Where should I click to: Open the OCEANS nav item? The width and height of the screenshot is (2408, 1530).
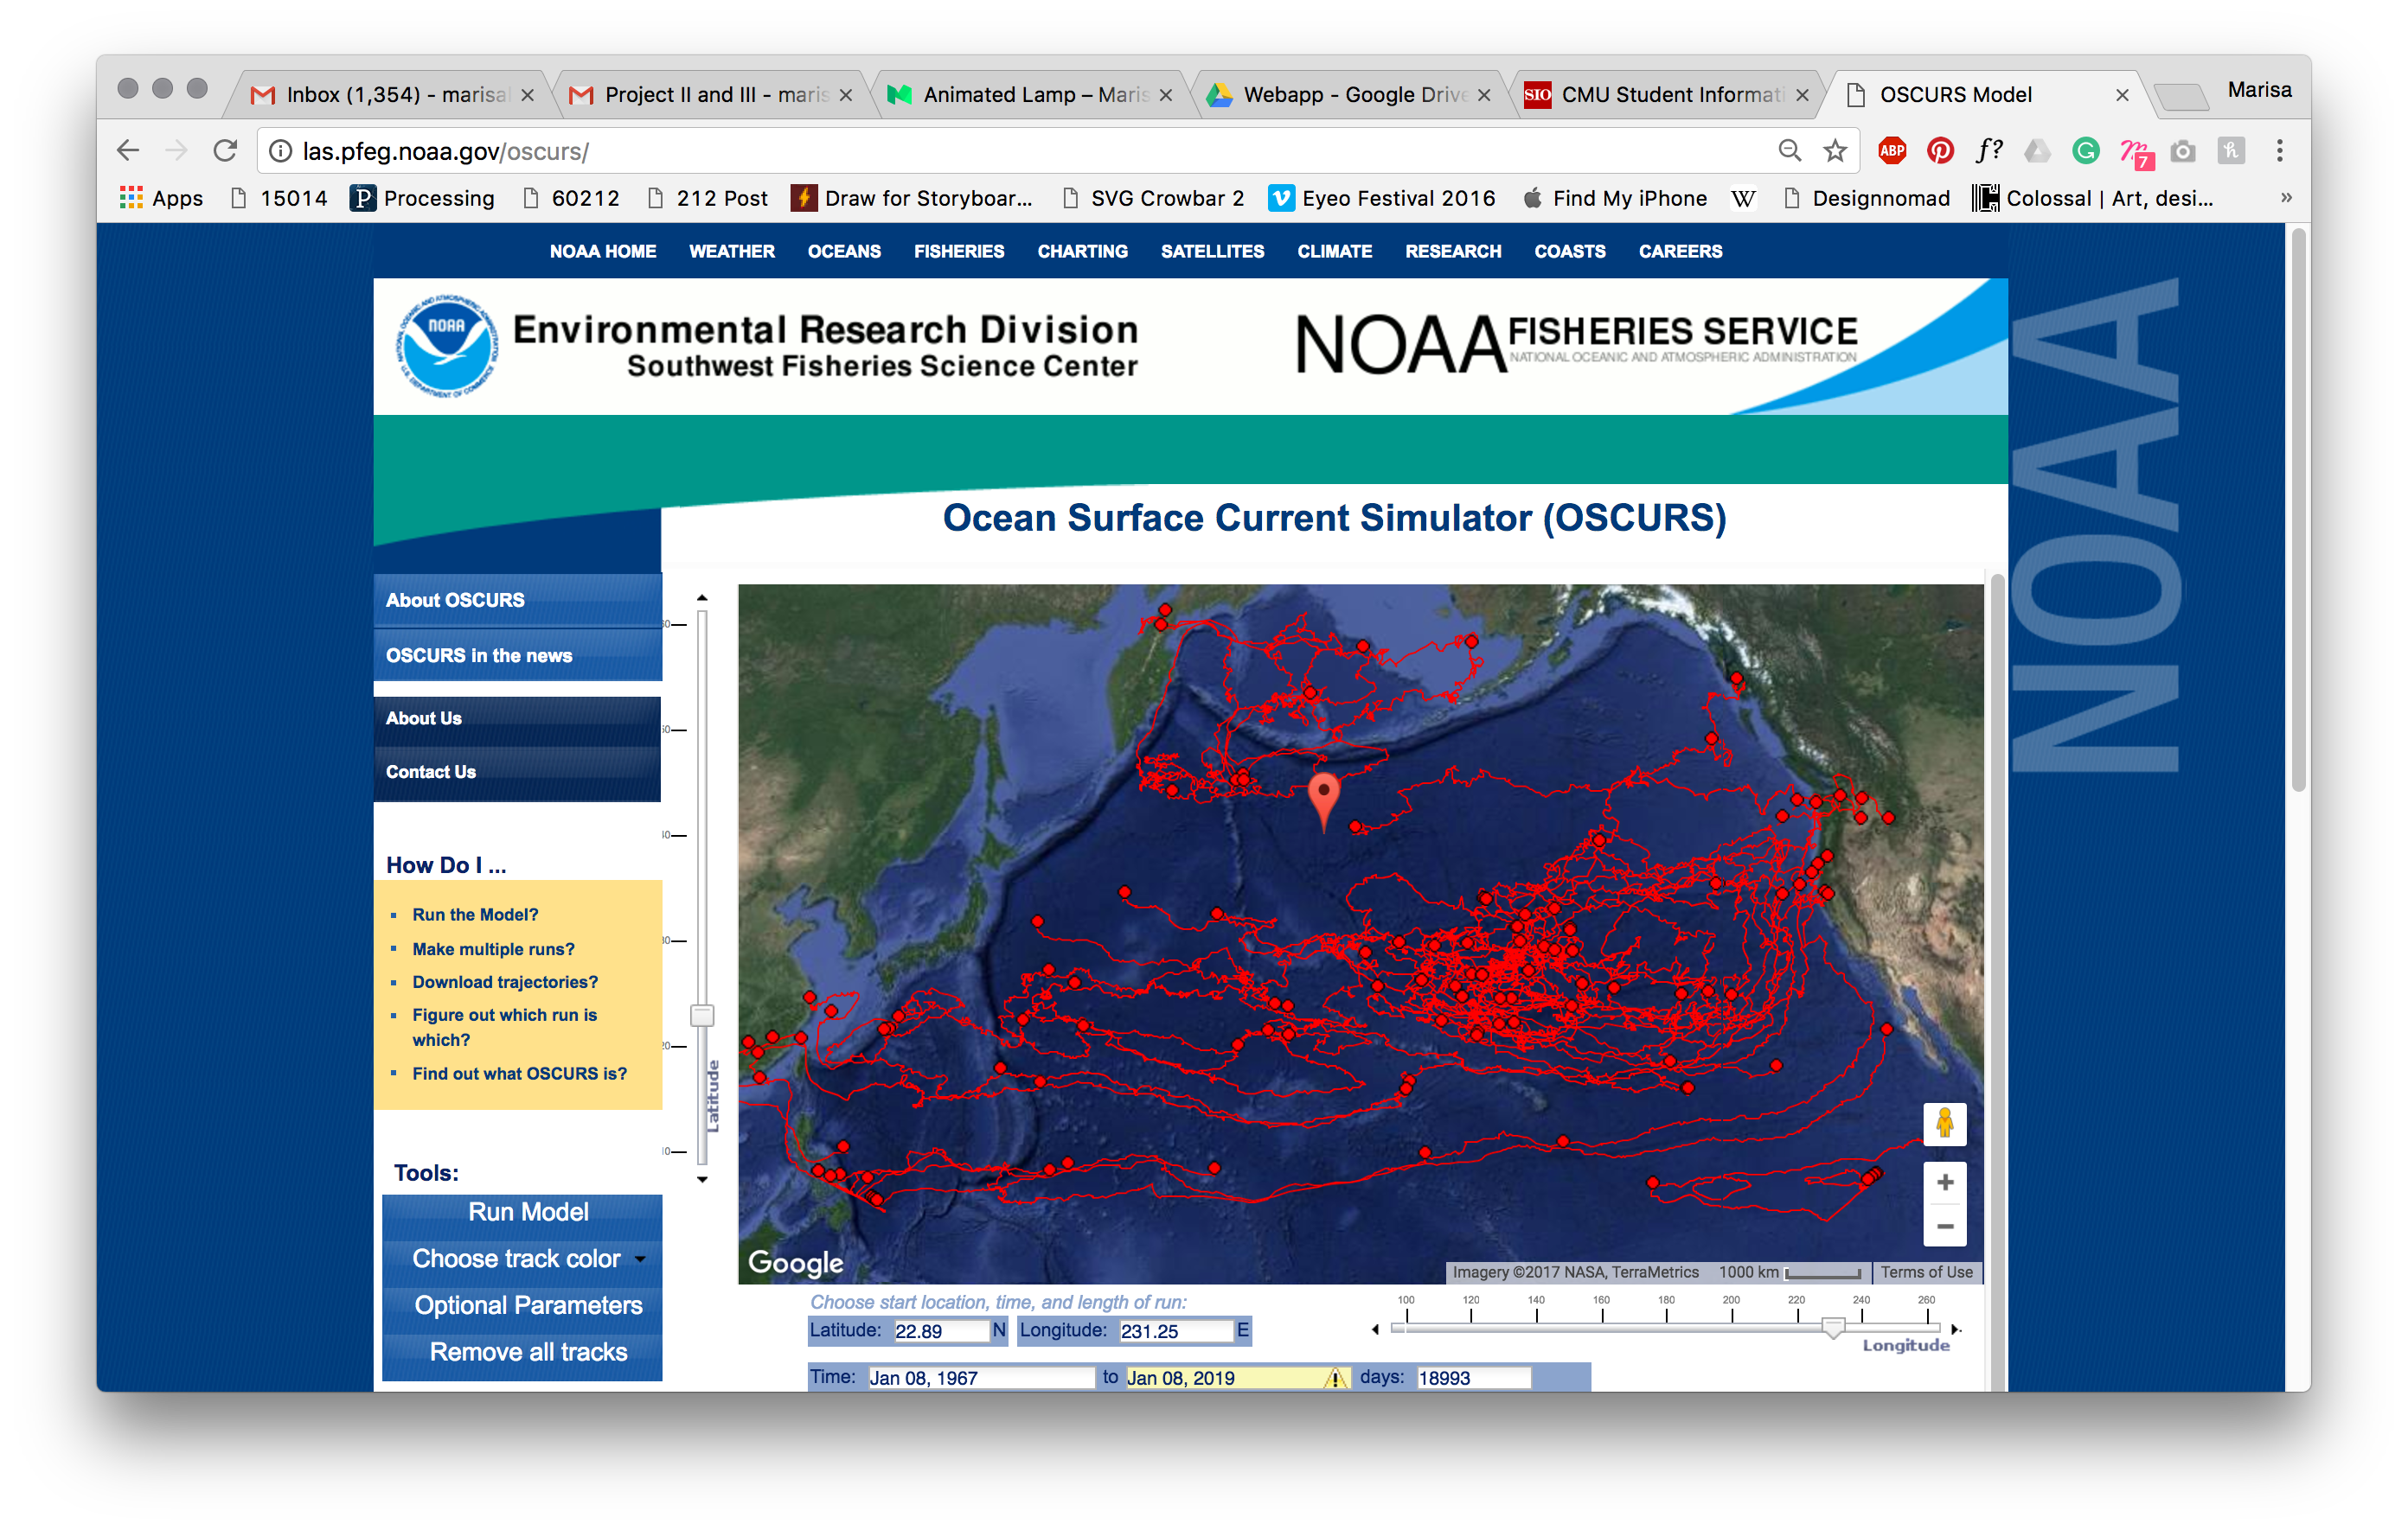pyautogui.click(x=844, y=252)
